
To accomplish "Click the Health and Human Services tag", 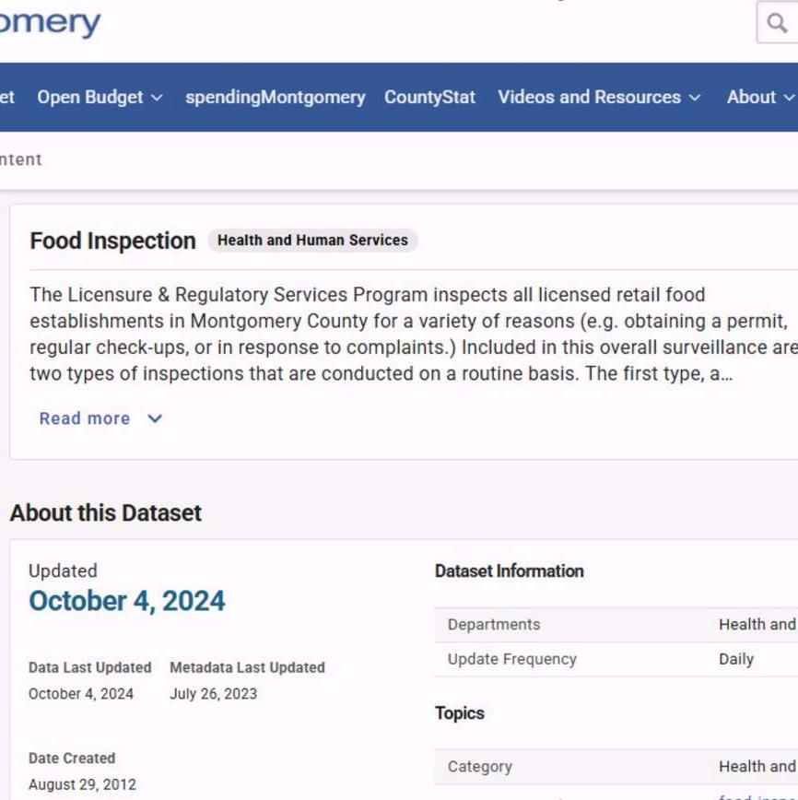I will 312,241.
